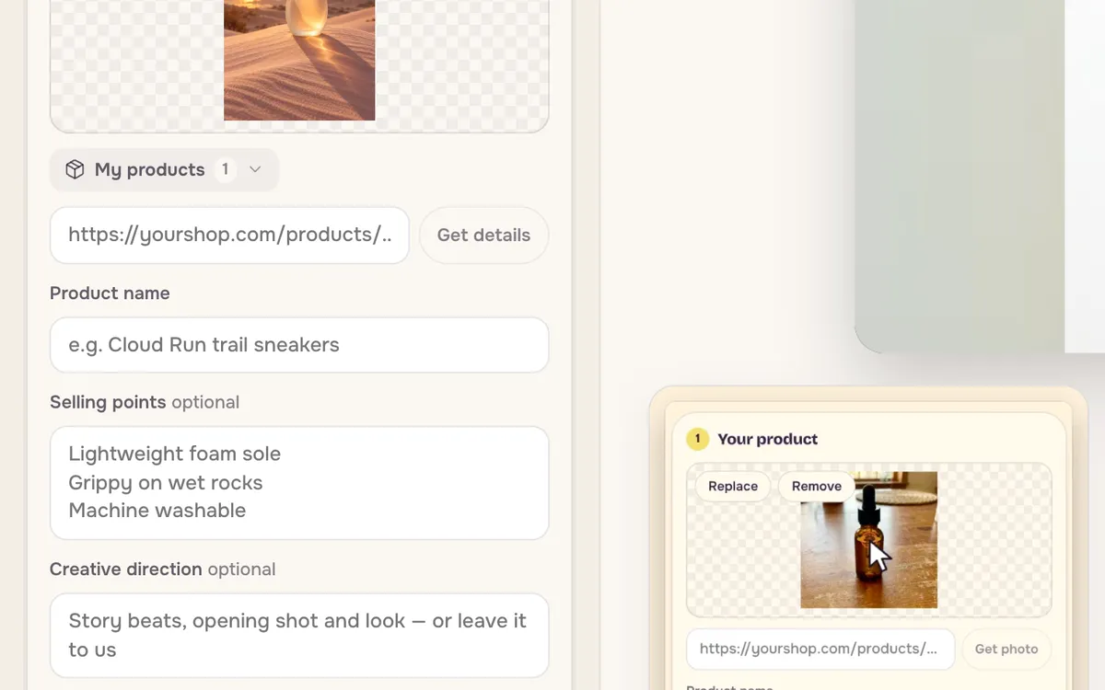The image size is (1105, 690).
Task: Select the amber dropper bottle thumbnail
Action: (868, 539)
